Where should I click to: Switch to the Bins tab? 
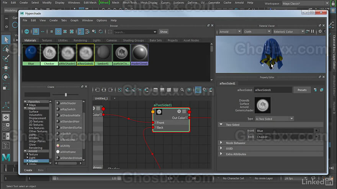pos(41,170)
